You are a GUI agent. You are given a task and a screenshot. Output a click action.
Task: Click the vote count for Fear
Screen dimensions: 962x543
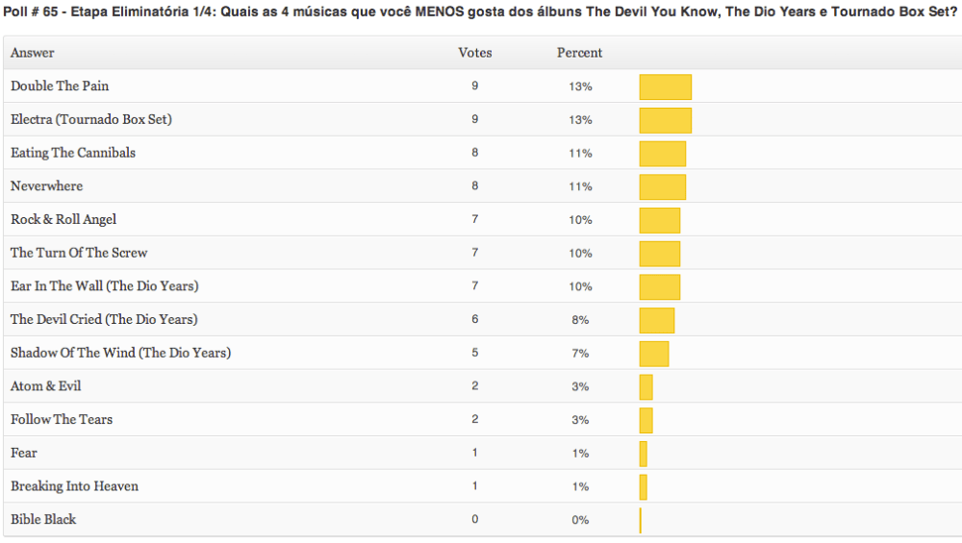coord(474,453)
